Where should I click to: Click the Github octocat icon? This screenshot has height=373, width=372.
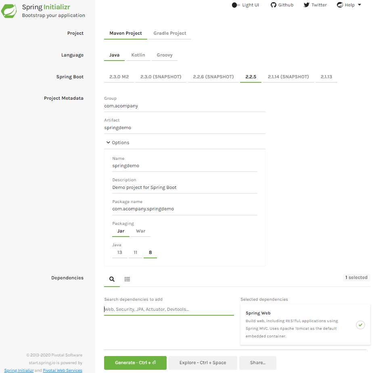[x=274, y=5]
